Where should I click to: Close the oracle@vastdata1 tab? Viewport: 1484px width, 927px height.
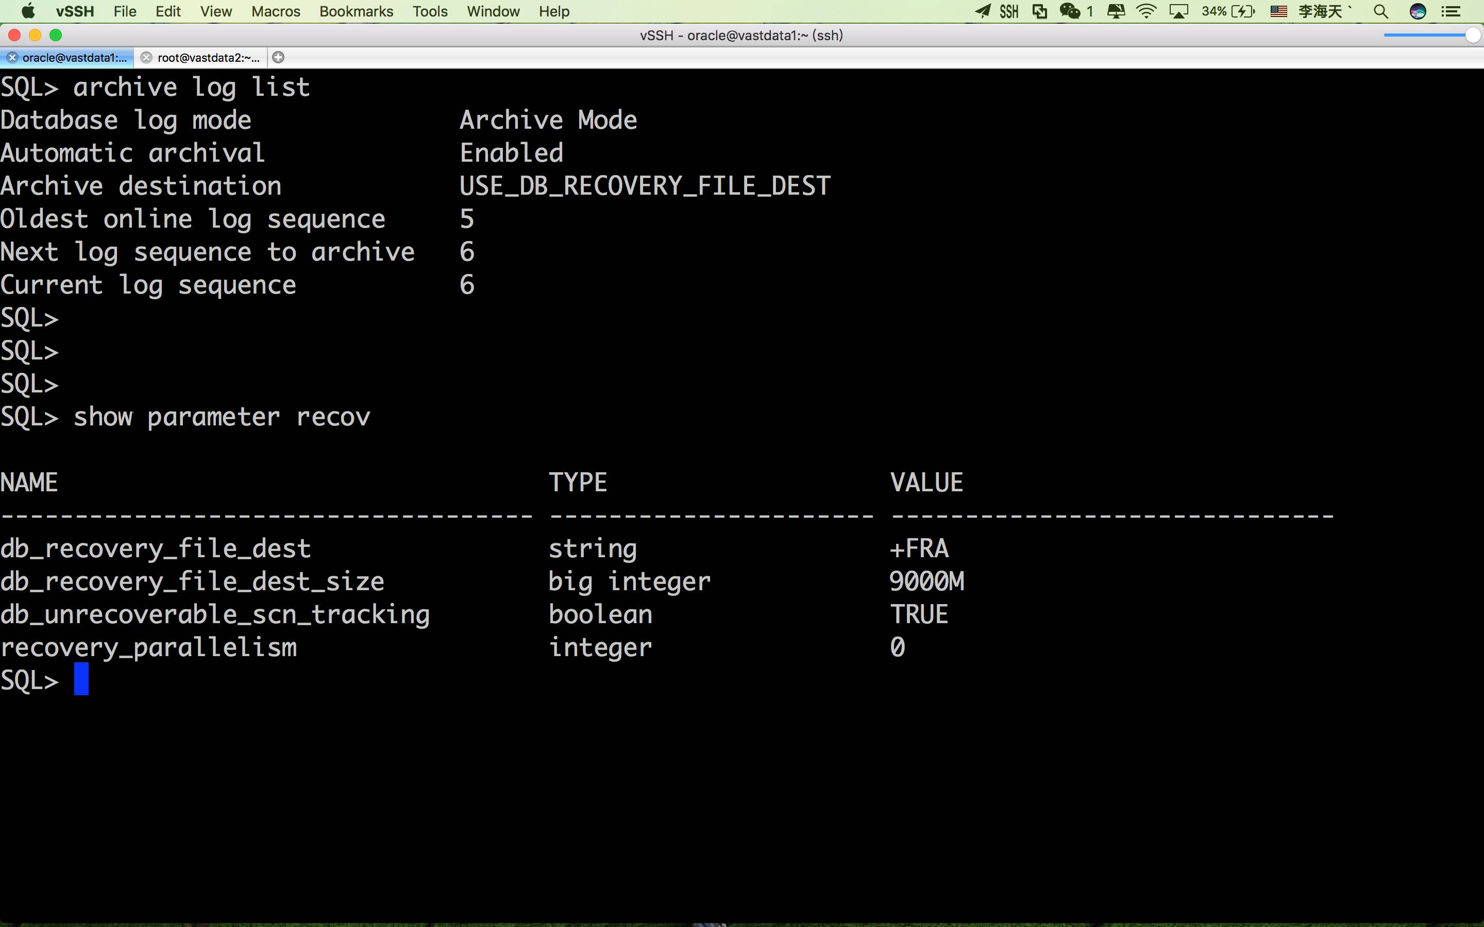click(12, 58)
